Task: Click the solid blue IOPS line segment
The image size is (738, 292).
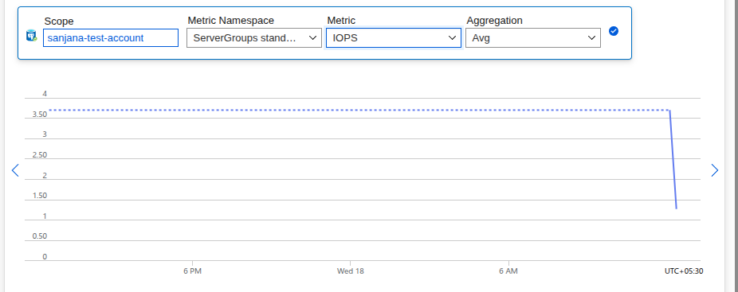Action: (673, 160)
